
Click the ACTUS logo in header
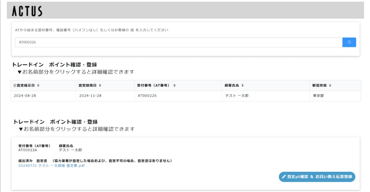pos(27,11)
